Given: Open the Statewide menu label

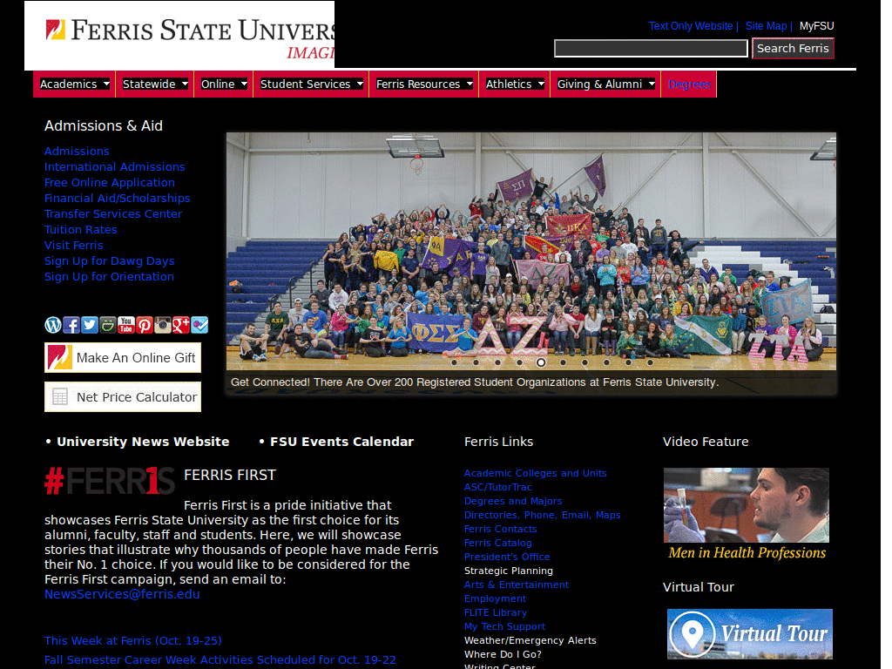Looking at the screenshot, I should pyautogui.click(x=149, y=84).
